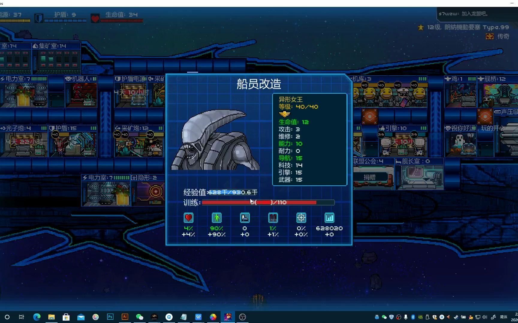The width and height of the screenshot is (518, 323).
Task: Click the gold rank wings insignia
Action: pos(284,114)
